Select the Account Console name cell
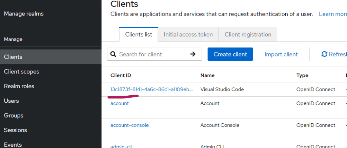The width and height of the screenshot is (347, 148). (x=220, y=125)
